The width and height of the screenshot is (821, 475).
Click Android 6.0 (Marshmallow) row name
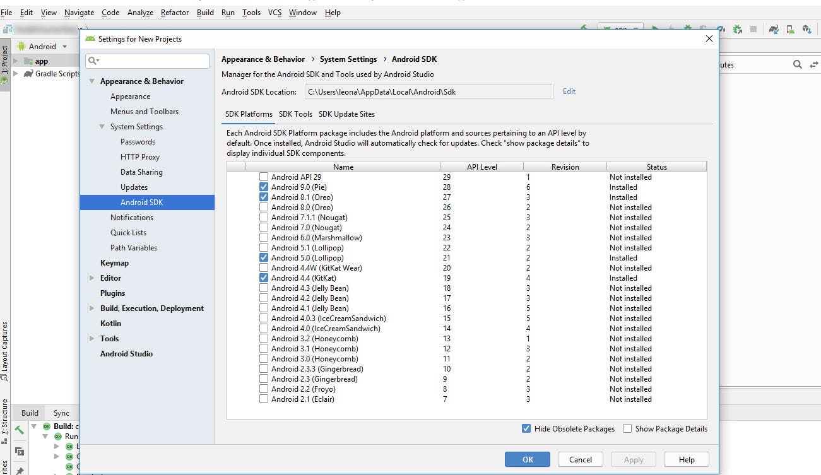[x=317, y=238]
